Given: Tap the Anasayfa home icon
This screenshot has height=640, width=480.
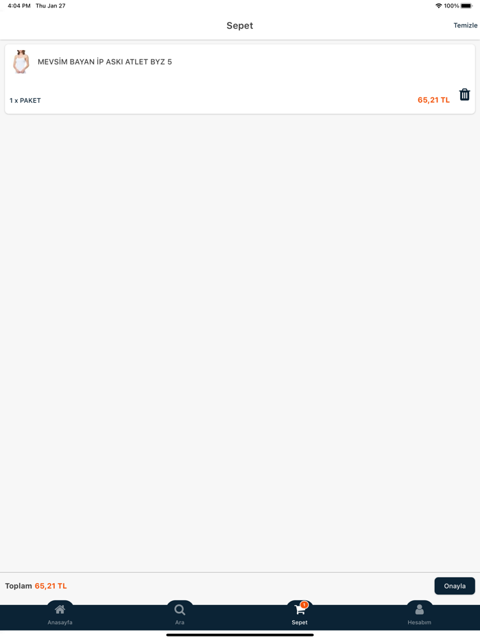Looking at the screenshot, I should [60, 609].
